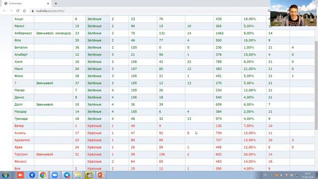Click the orange tray icon
The width and height of the screenshot is (318, 179).
point(277,175)
